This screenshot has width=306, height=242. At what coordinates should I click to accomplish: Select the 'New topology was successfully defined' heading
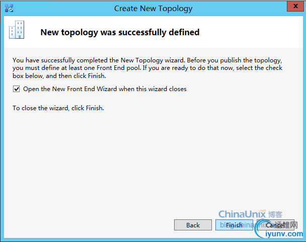click(120, 32)
